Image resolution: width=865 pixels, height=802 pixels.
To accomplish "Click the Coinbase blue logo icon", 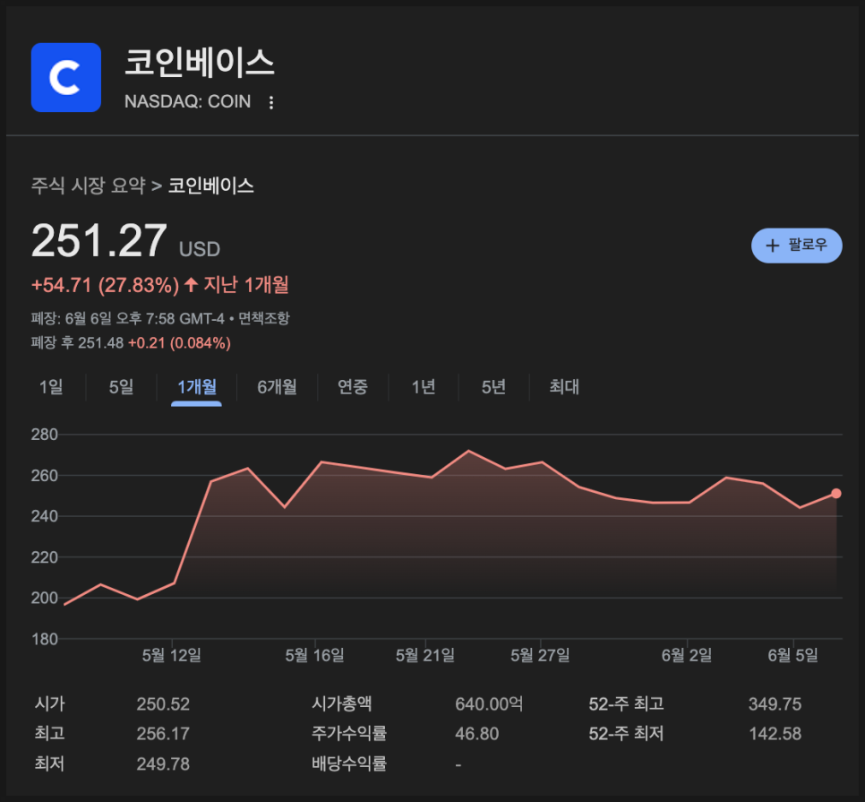I will click(x=66, y=77).
